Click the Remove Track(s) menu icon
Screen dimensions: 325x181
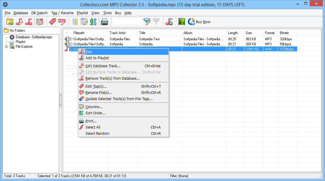pyautogui.click(x=81, y=79)
